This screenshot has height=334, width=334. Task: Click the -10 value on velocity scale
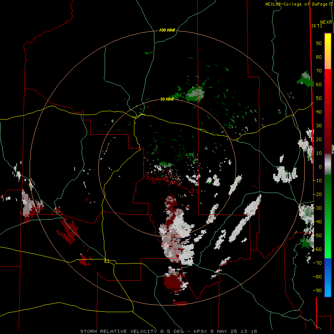coord(317,181)
